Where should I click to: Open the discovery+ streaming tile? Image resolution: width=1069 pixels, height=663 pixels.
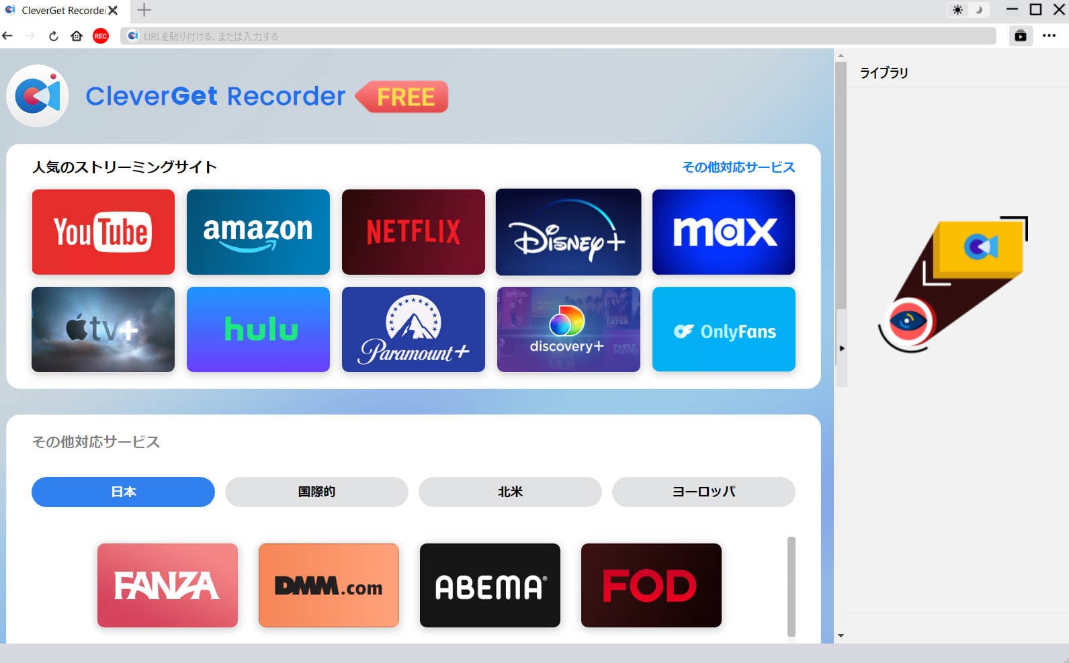568,329
